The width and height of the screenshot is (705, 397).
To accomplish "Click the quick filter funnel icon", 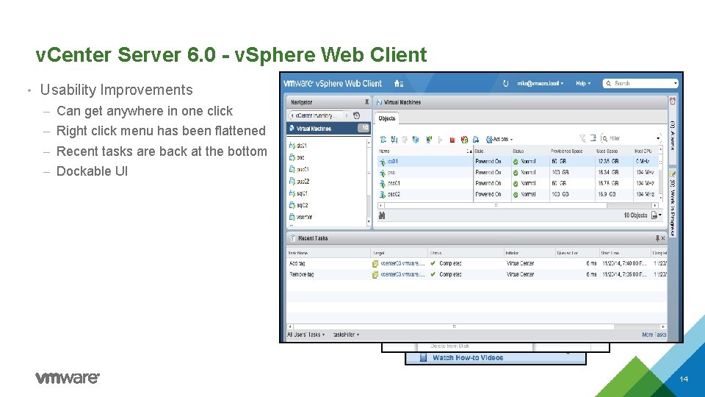I will [582, 138].
